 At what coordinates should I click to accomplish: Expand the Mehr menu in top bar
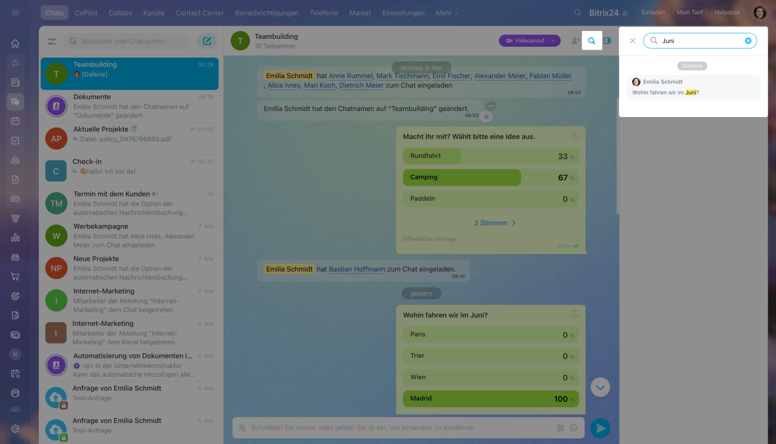tap(447, 13)
